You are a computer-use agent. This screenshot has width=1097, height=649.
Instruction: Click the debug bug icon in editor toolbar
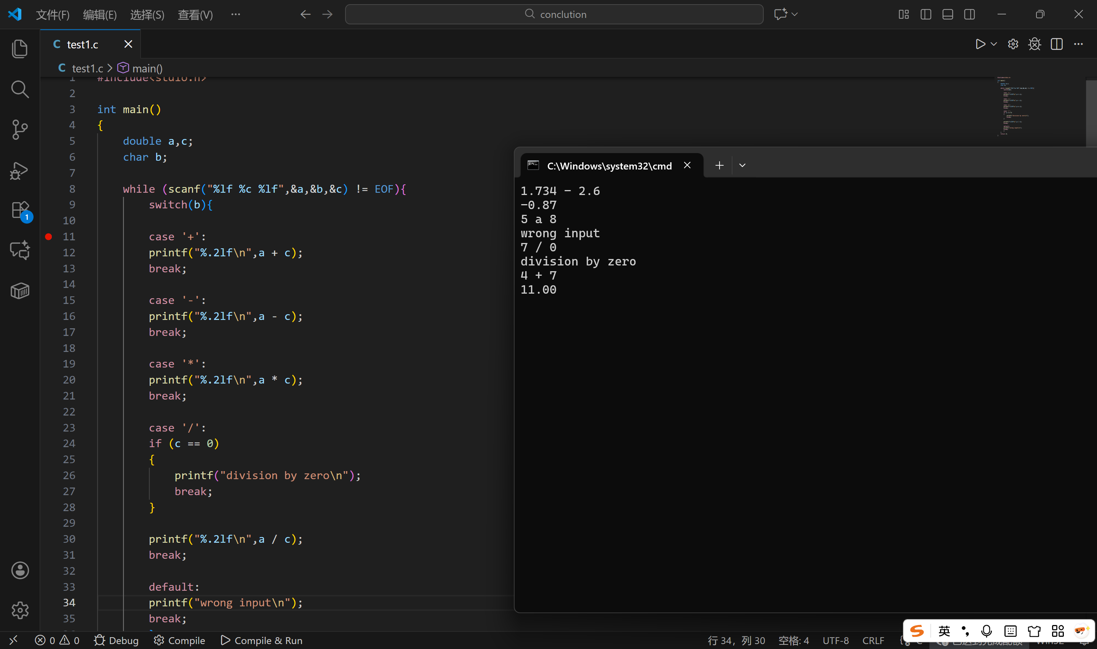(1035, 44)
